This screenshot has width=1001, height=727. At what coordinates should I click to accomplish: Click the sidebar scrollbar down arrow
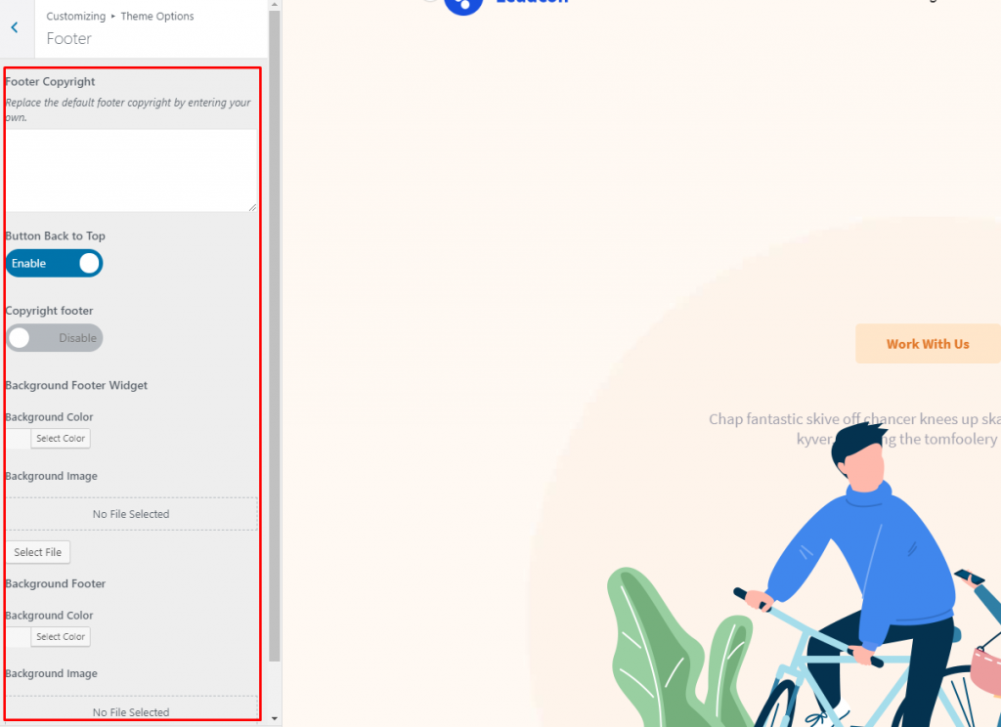coord(275,719)
